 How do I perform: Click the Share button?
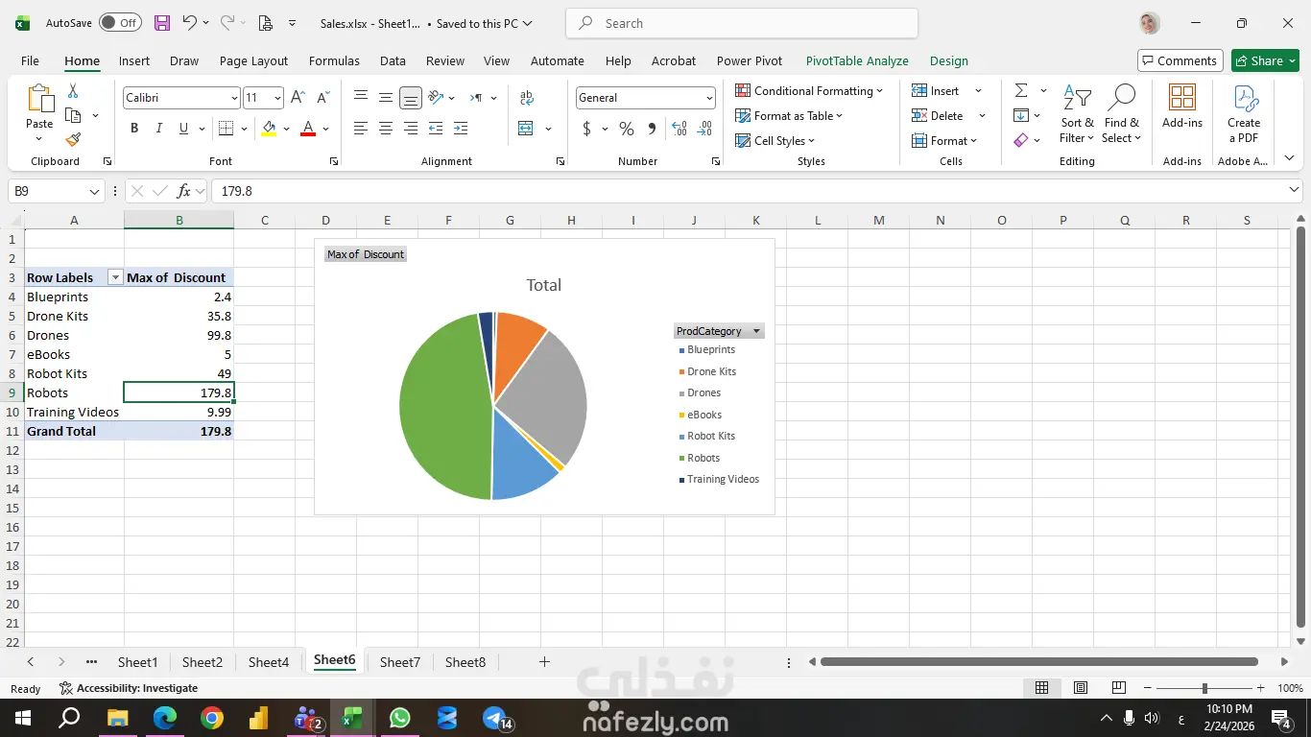[1265, 60]
